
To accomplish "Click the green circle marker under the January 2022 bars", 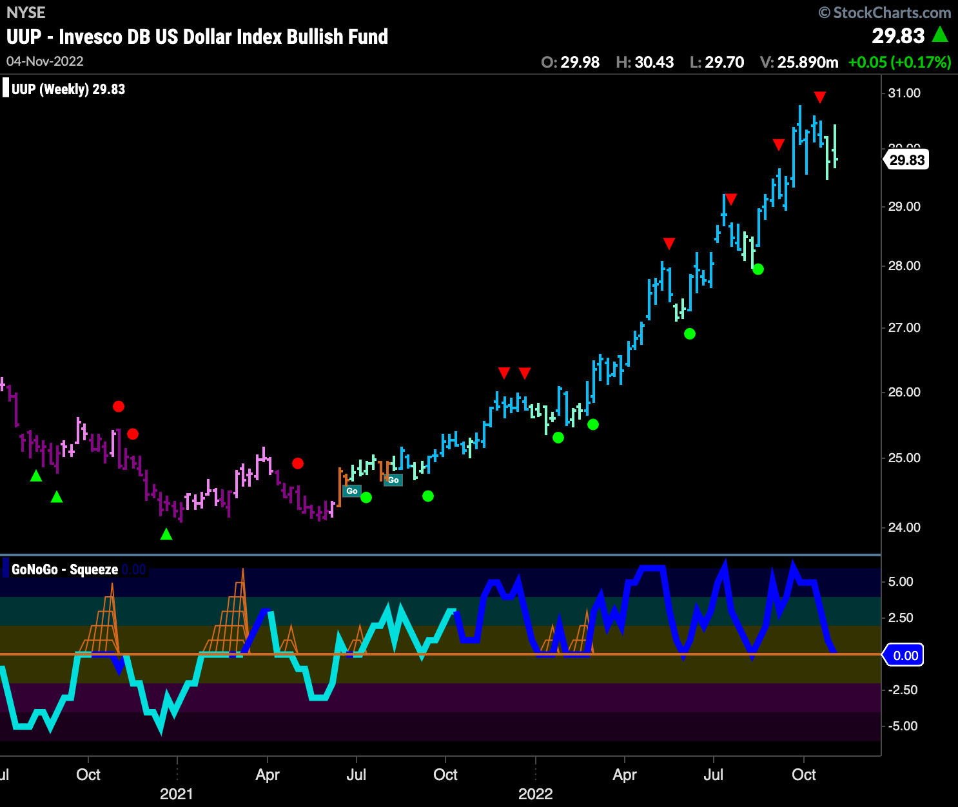I will point(558,438).
